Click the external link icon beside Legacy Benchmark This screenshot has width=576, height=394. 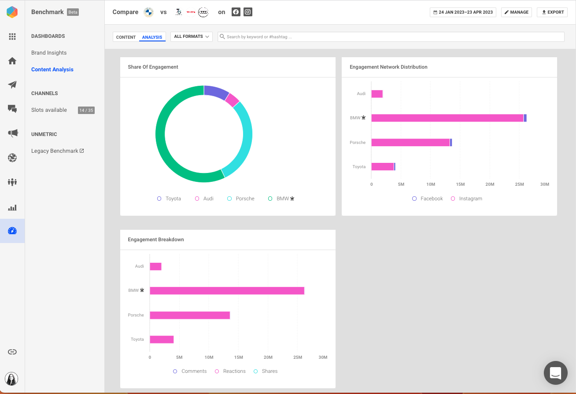click(x=82, y=151)
